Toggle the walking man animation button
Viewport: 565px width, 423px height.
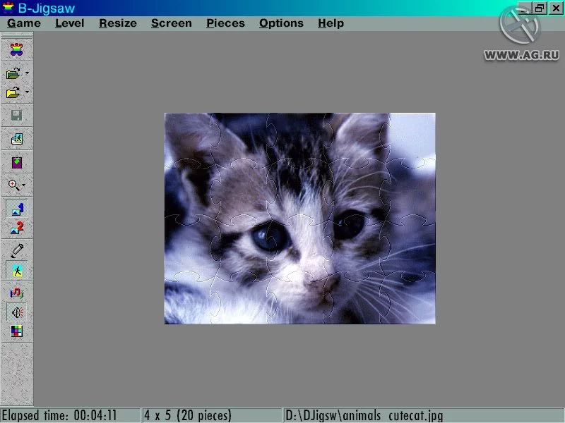point(16,271)
